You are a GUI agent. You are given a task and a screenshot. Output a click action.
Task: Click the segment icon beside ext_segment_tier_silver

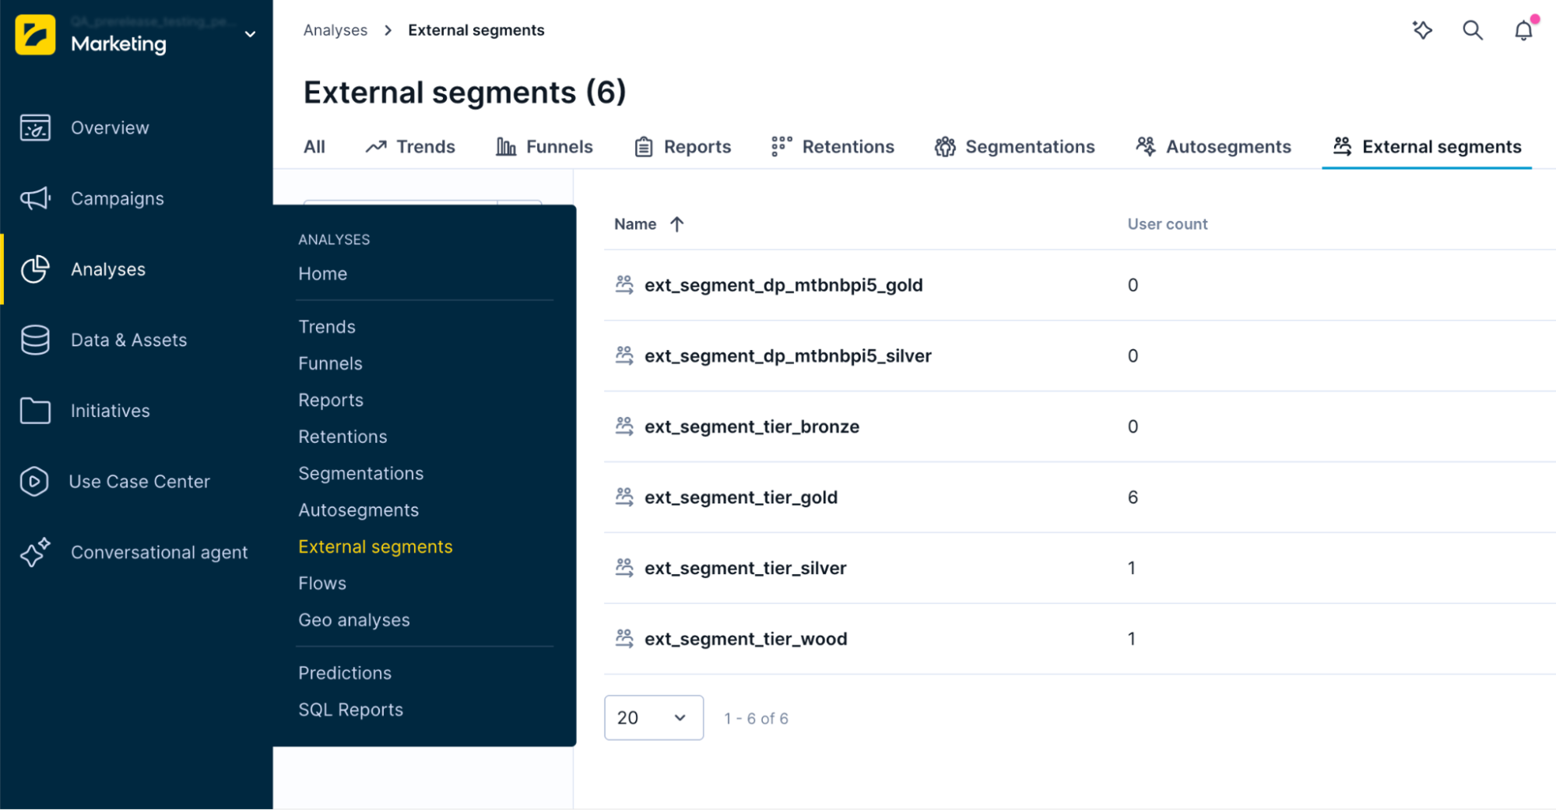coord(624,568)
